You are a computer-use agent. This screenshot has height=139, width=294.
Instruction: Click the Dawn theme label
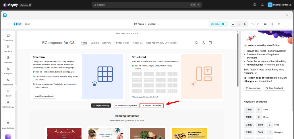tap(27, 24)
